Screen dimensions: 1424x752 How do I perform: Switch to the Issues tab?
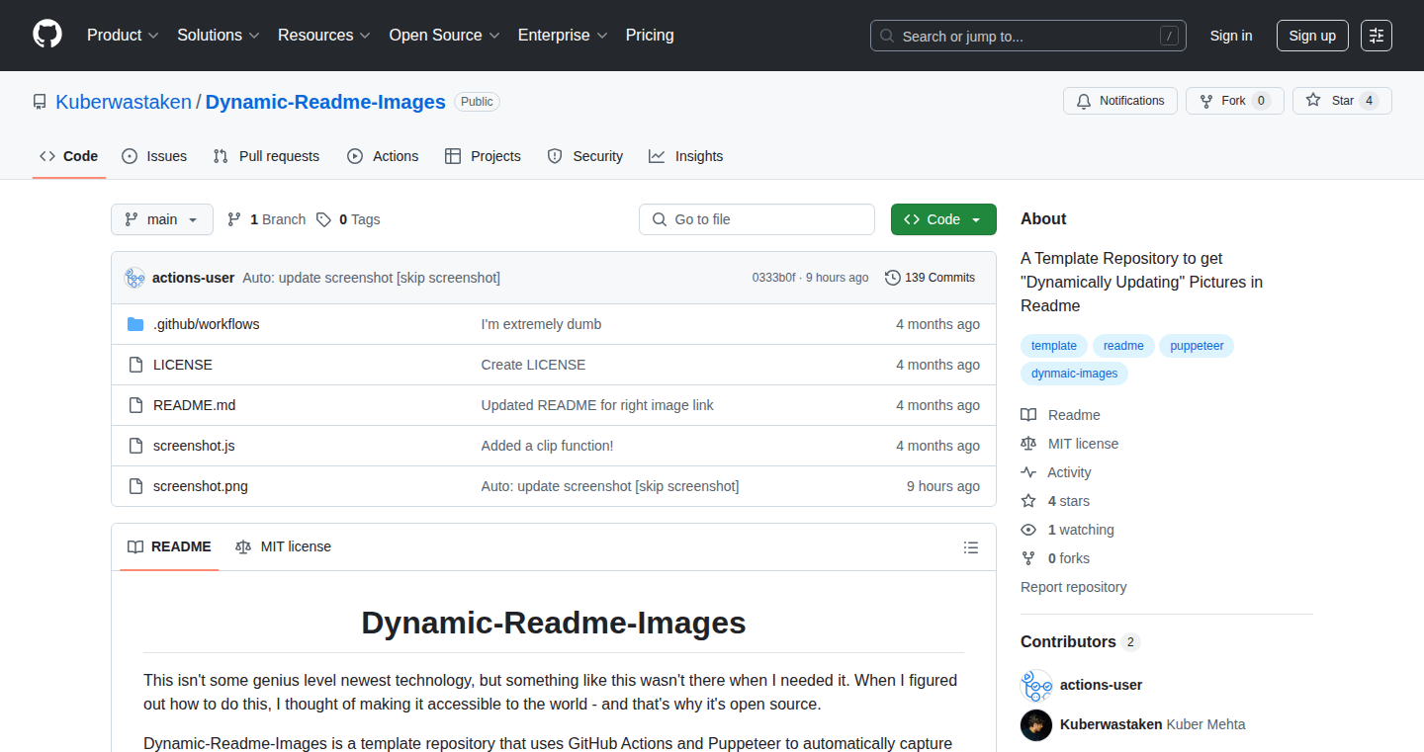[154, 156]
